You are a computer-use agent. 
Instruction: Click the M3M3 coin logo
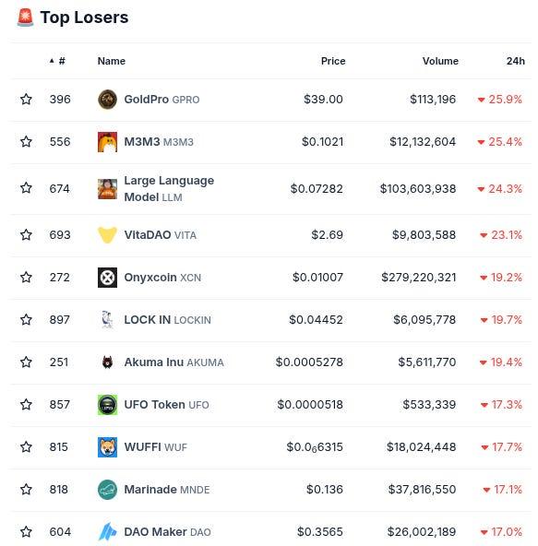point(107,142)
